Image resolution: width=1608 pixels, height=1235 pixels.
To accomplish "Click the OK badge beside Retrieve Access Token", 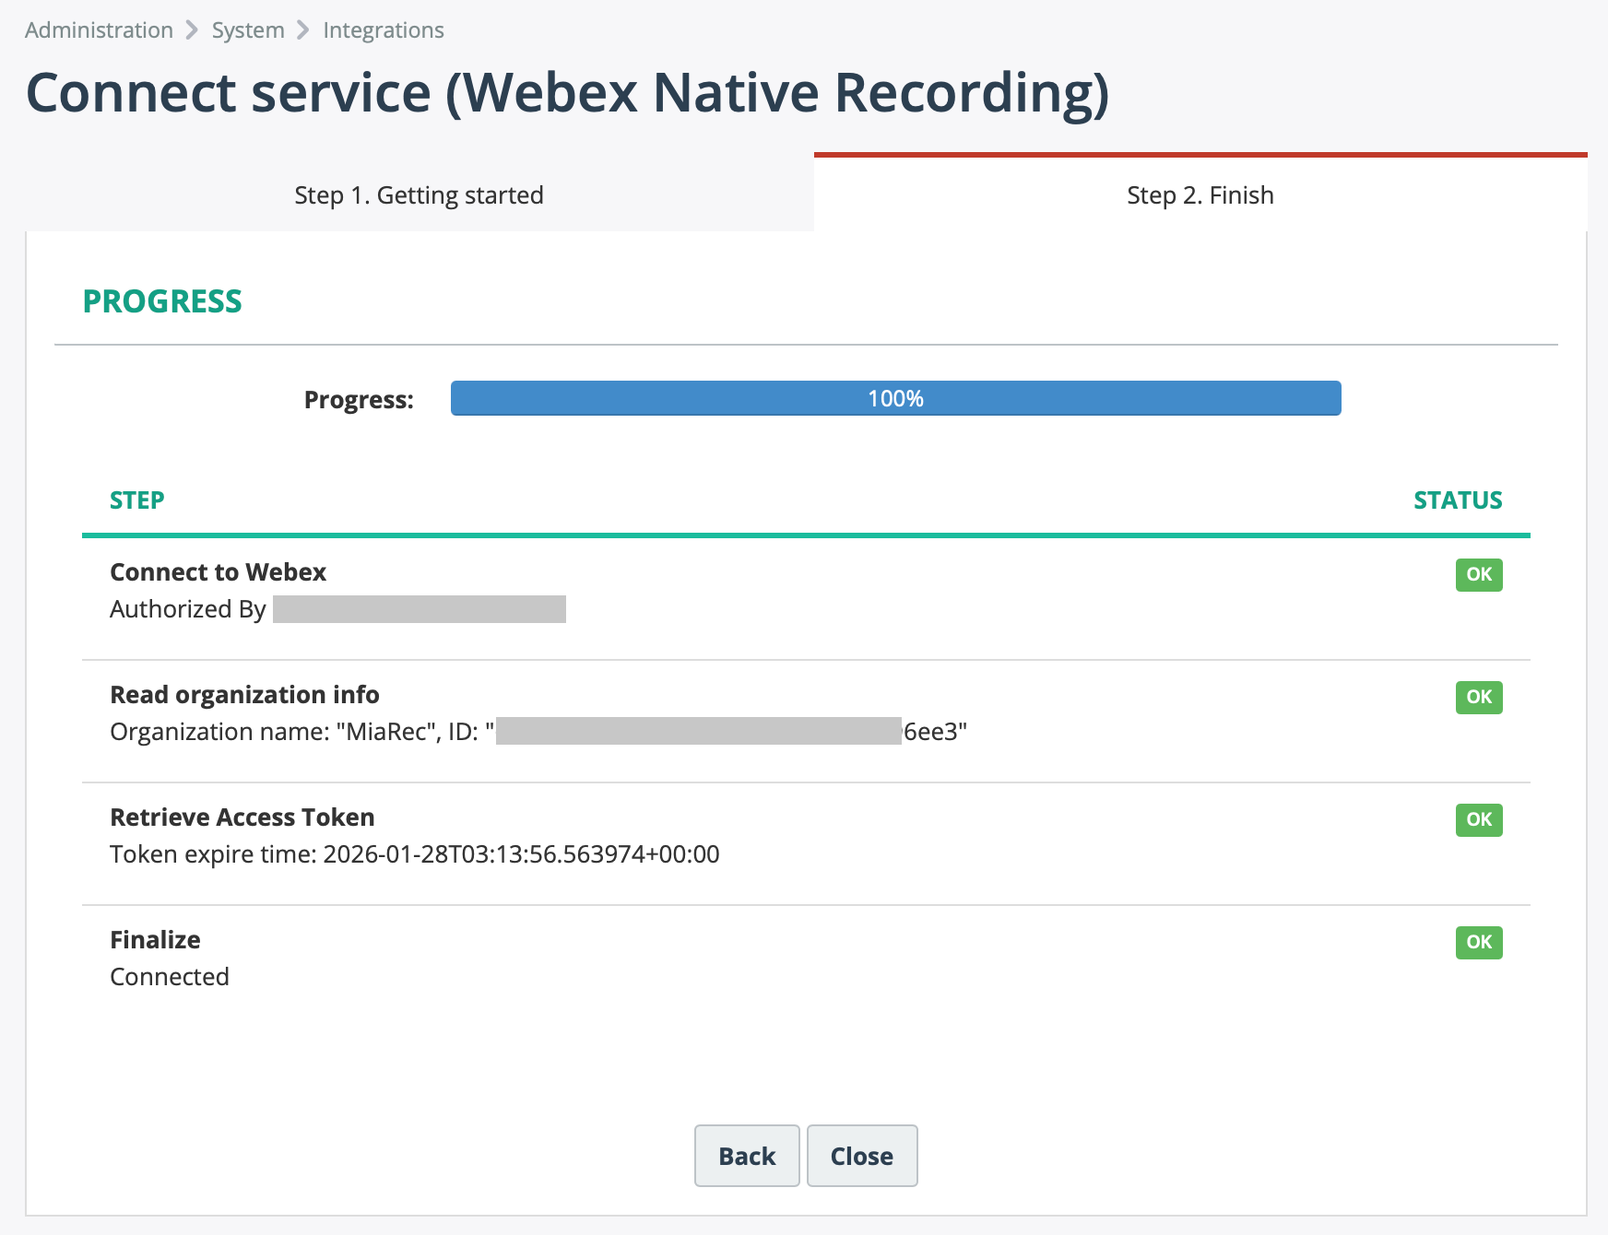I will click(x=1477, y=820).
